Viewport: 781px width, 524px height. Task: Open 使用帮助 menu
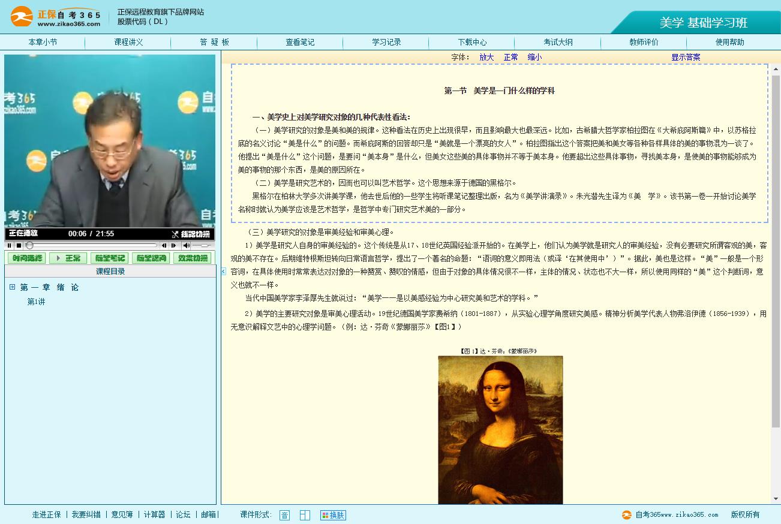point(729,42)
